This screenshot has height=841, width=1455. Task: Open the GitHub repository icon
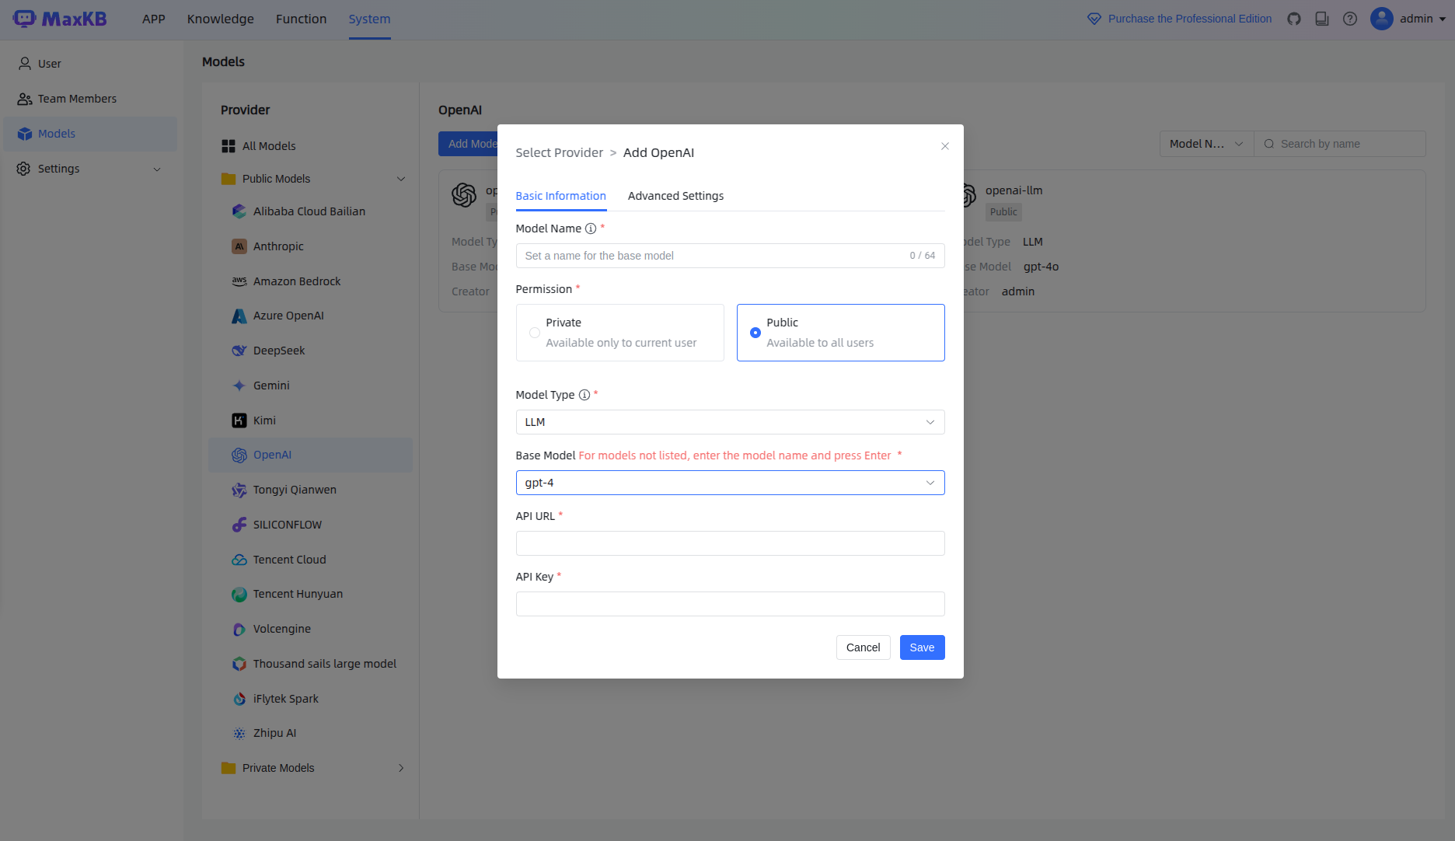coord(1294,19)
